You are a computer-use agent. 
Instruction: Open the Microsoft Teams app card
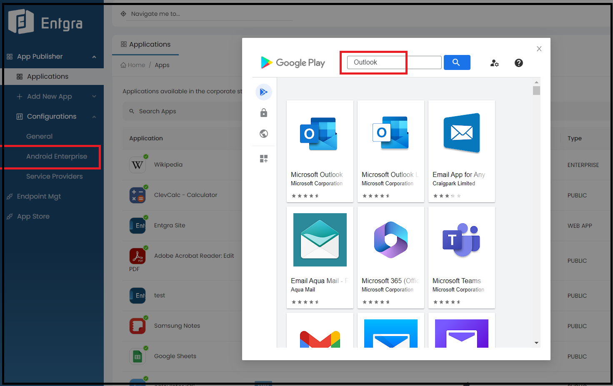462,257
